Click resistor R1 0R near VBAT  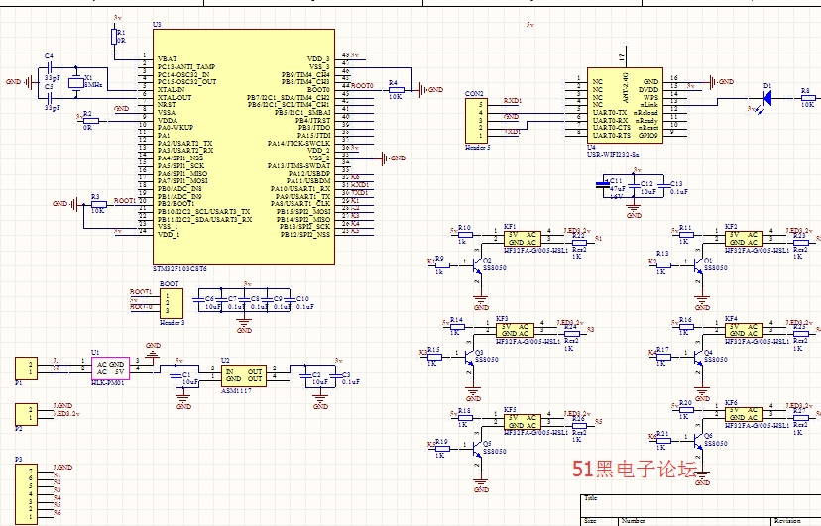click(x=115, y=37)
